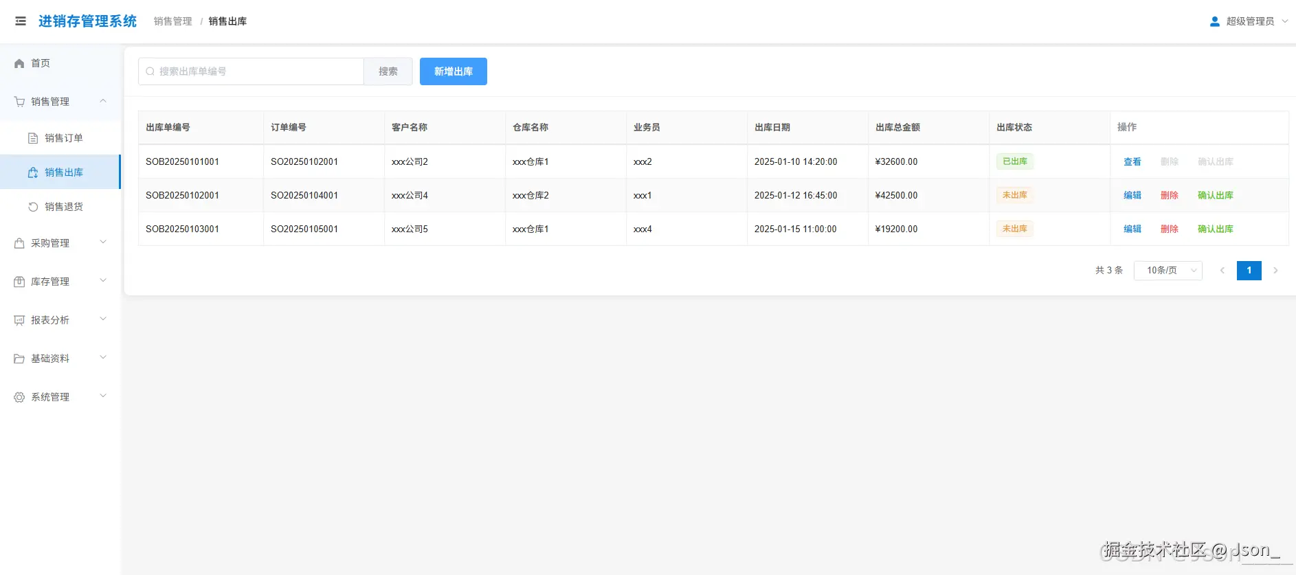This screenshot has height=575, width=1296.
Task: Click the 销售管理 breadcrumb
Action: coord(173,21)
